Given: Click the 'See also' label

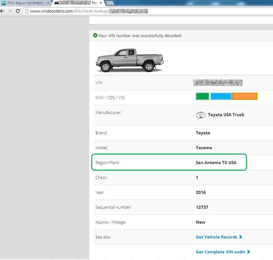Looking at the screenshot, I should click(103, 237).
